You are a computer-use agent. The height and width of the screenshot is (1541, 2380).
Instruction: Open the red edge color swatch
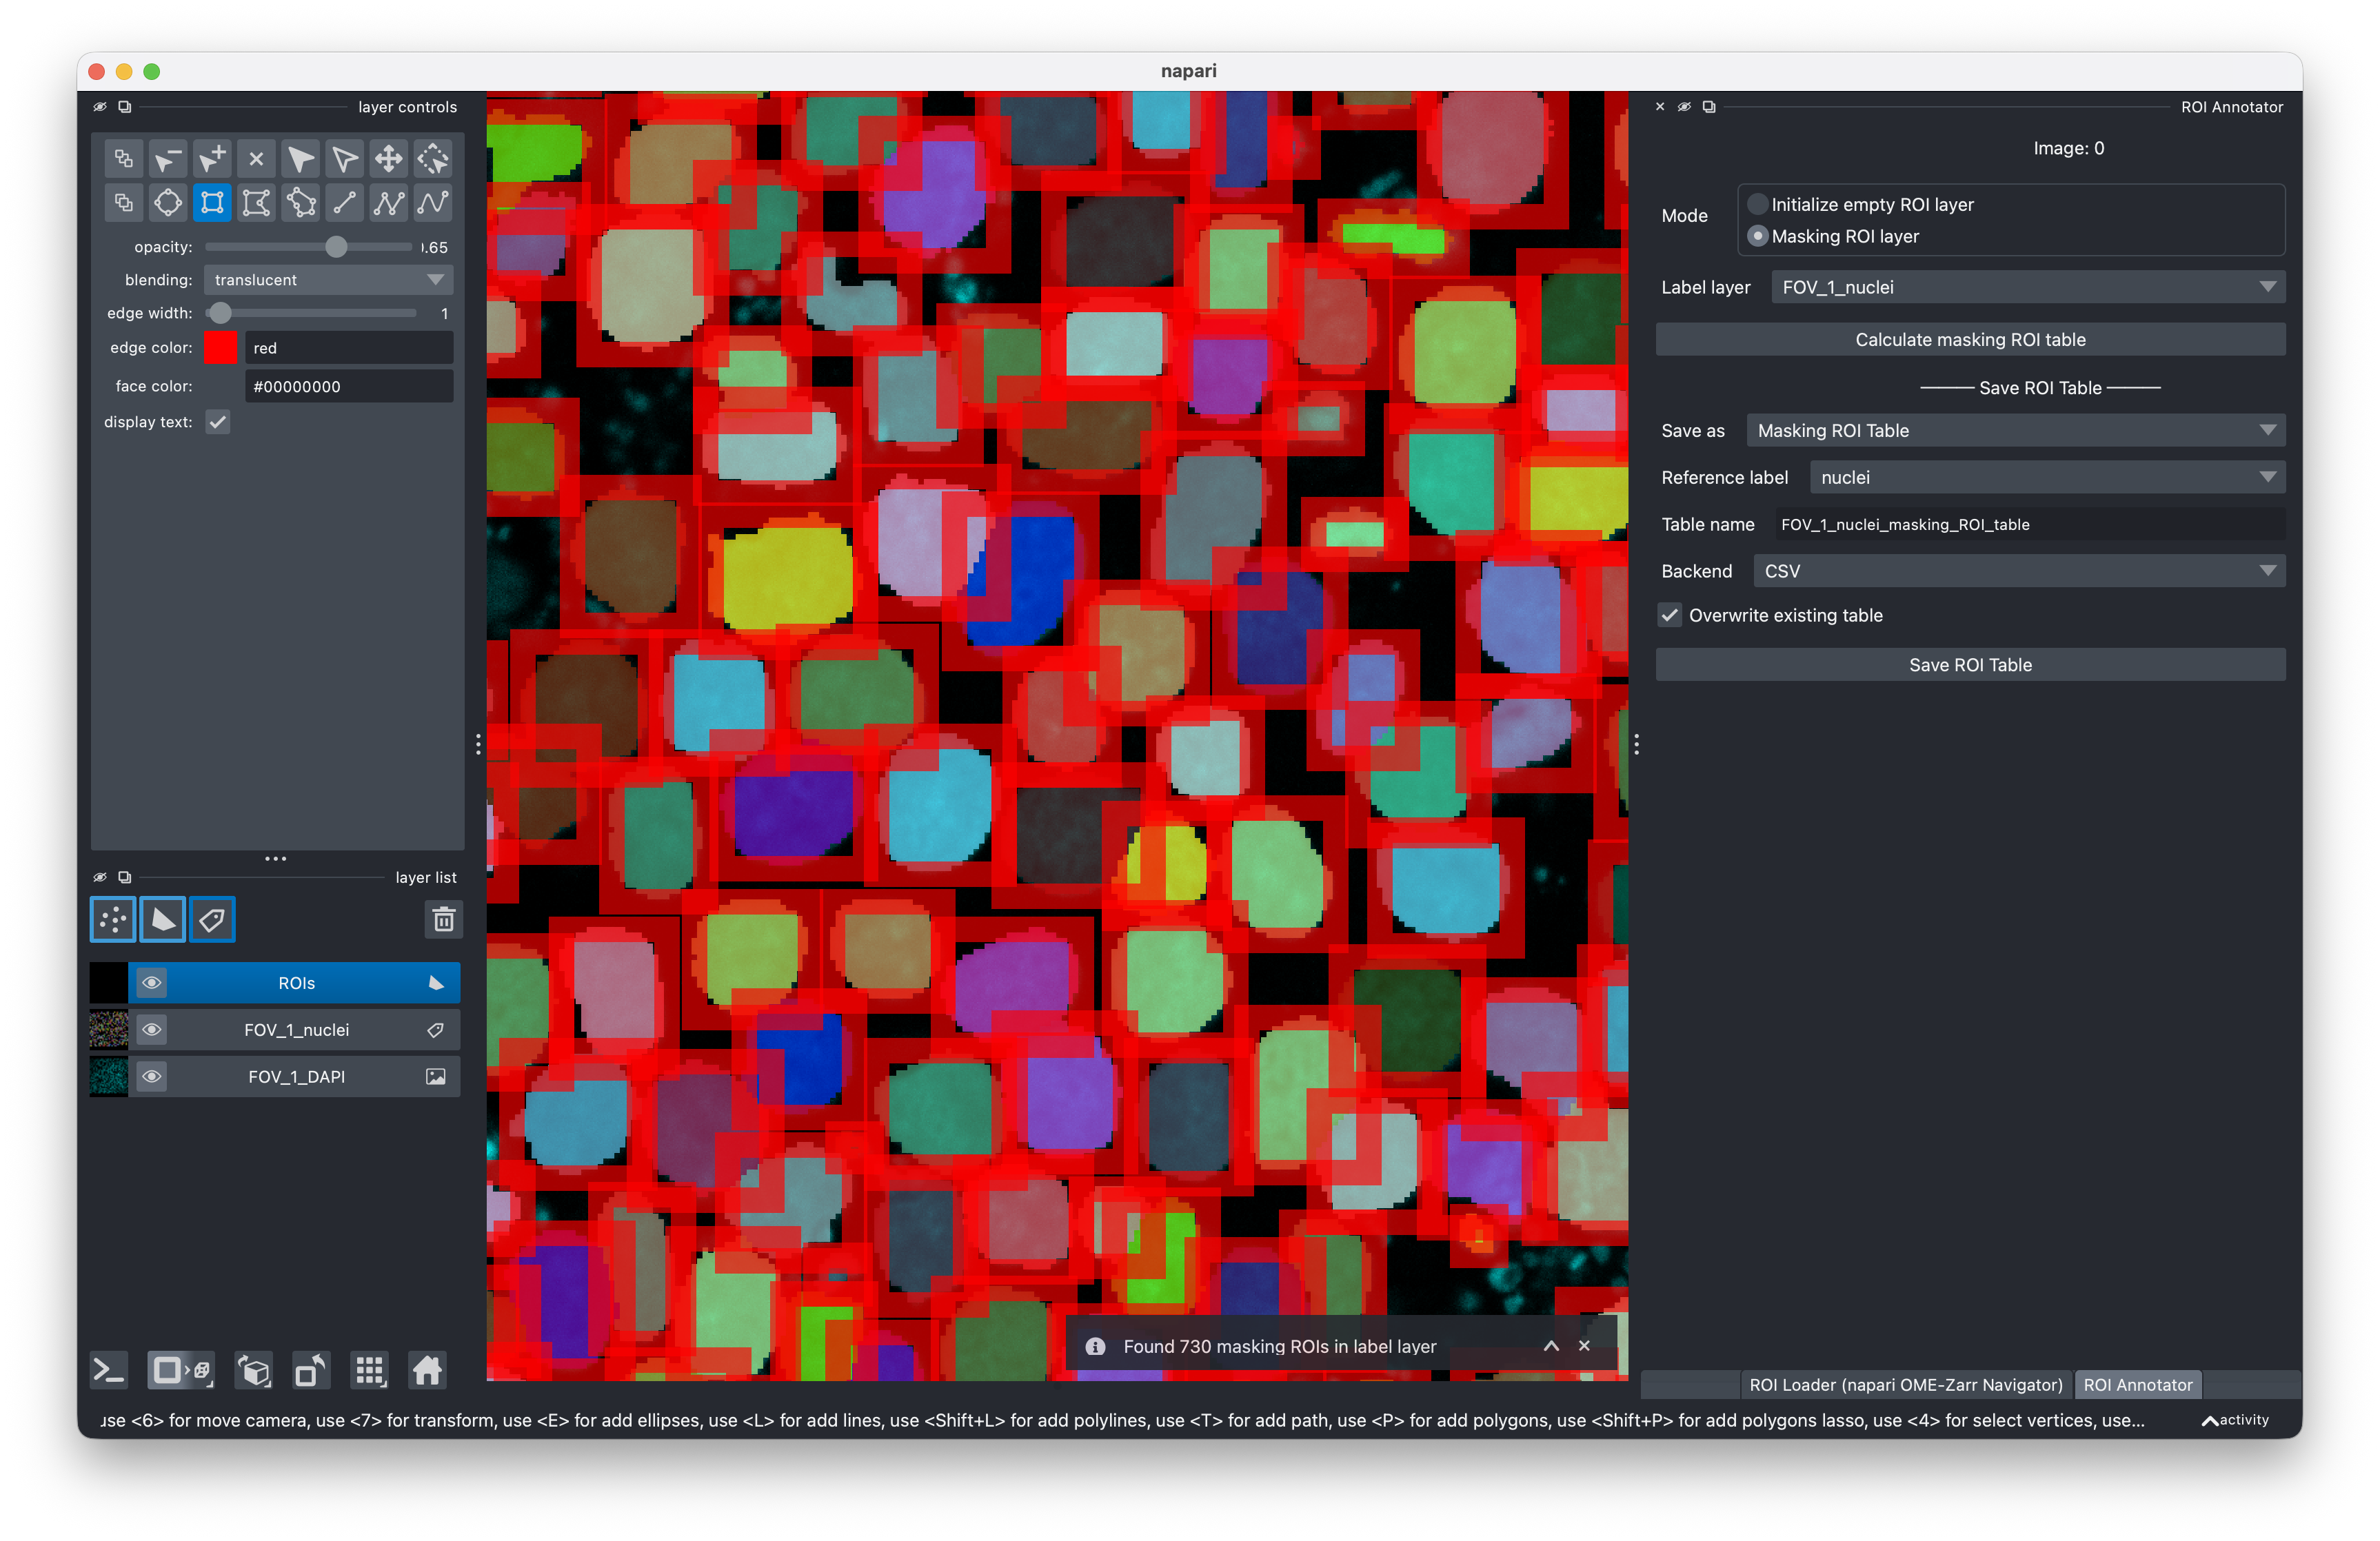pos(220,348)
